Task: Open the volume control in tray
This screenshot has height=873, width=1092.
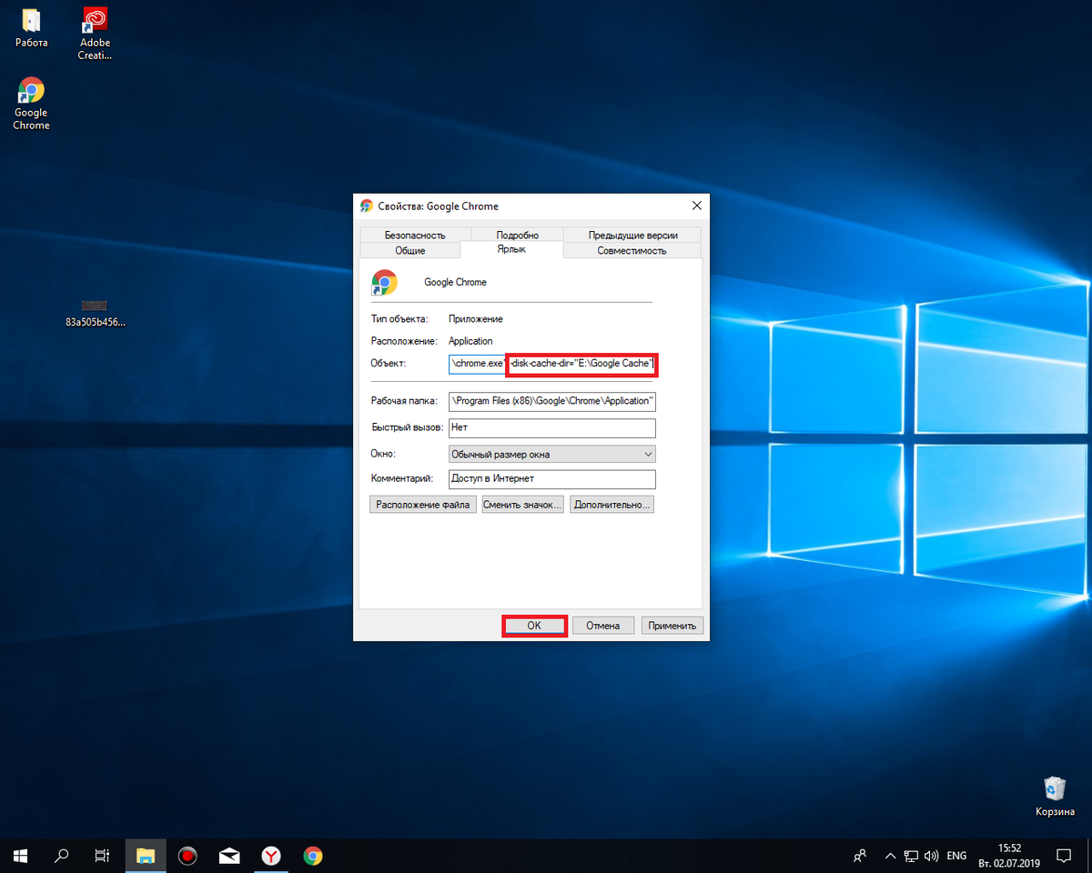Action: (x=931, y=856)
